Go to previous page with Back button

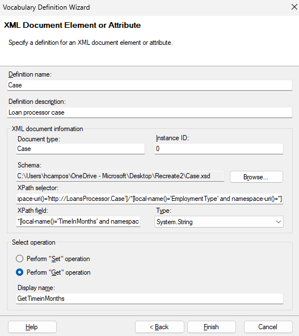click(159, 327)
